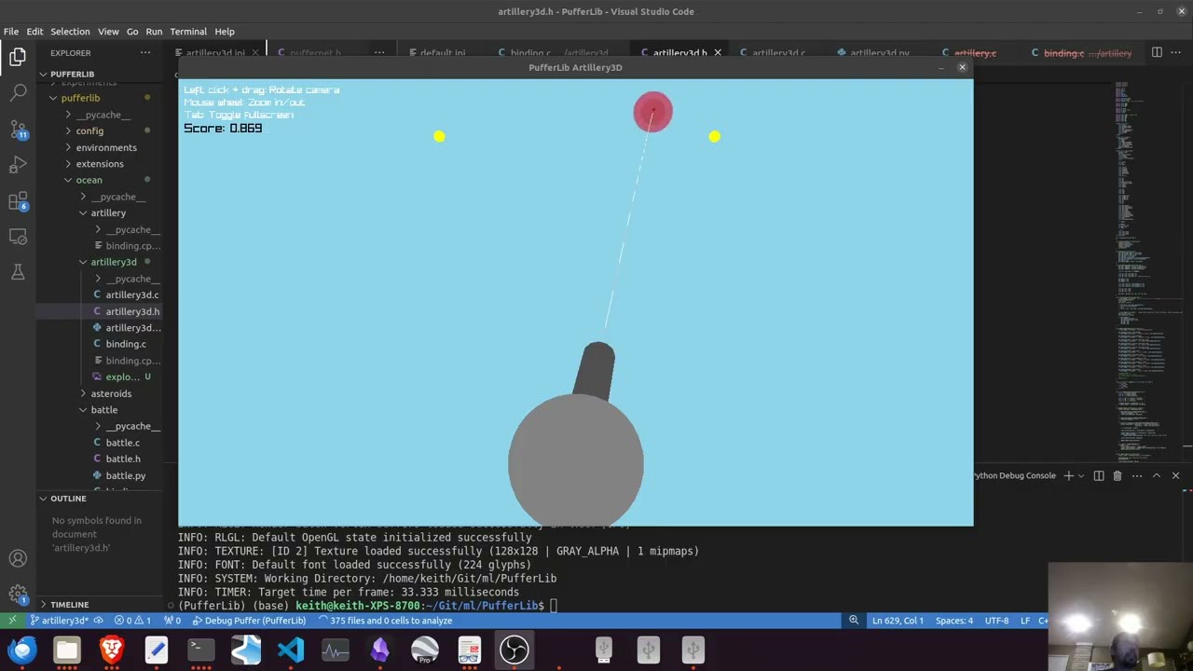Open the Explorer view in activity bar
This screenshot has height=671, width=1193.
18,57
